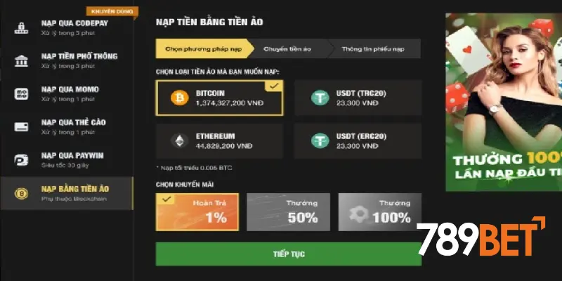Click the Thưởng 100% promo banner image
The width and height of the screenshot is (562, 281).
tap(503, 102)
